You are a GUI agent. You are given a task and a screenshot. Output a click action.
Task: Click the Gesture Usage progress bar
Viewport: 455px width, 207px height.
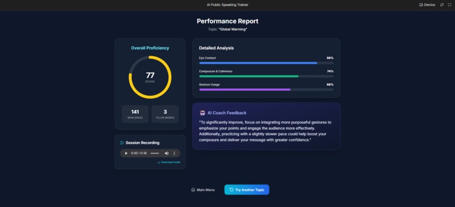pyautogui.click(x=266, y=90)
